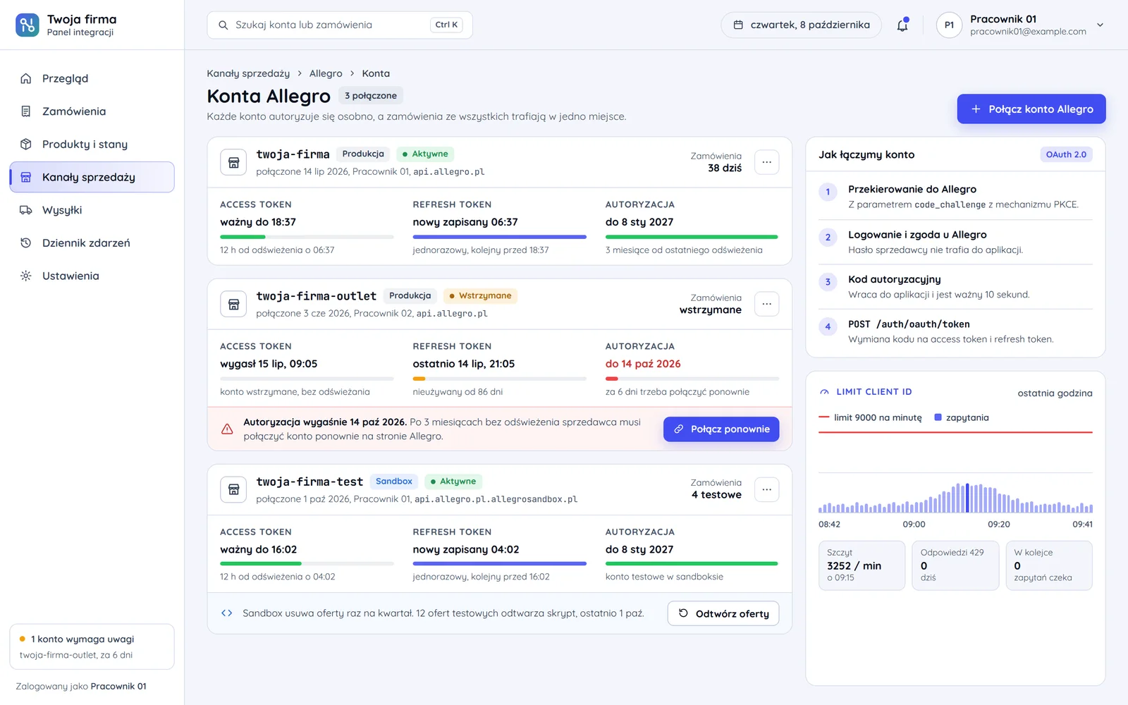The image size is (1128, 705).
Task: Click the Szczyt 3252 / min stat card
Action: pyautogui.click(x=862, y=565)
